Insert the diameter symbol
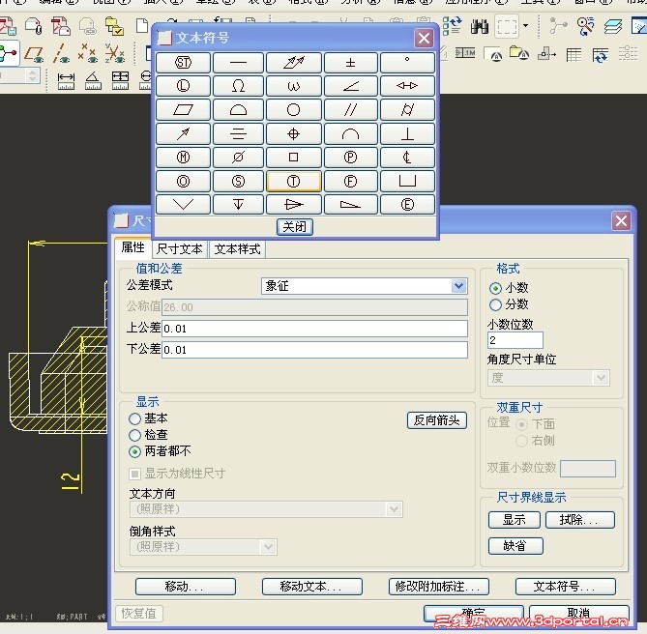Image resolution: width=647 pixels, height=634 pixels. (x=238, y=158)
